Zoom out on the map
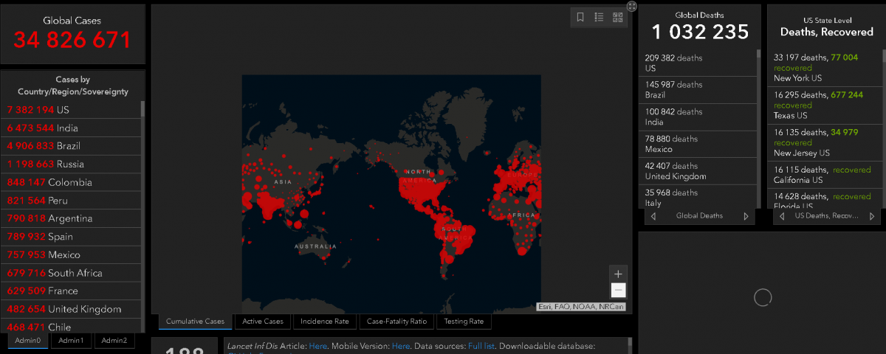The width and height of the screenshot is (886, 354). pos(619,291)
